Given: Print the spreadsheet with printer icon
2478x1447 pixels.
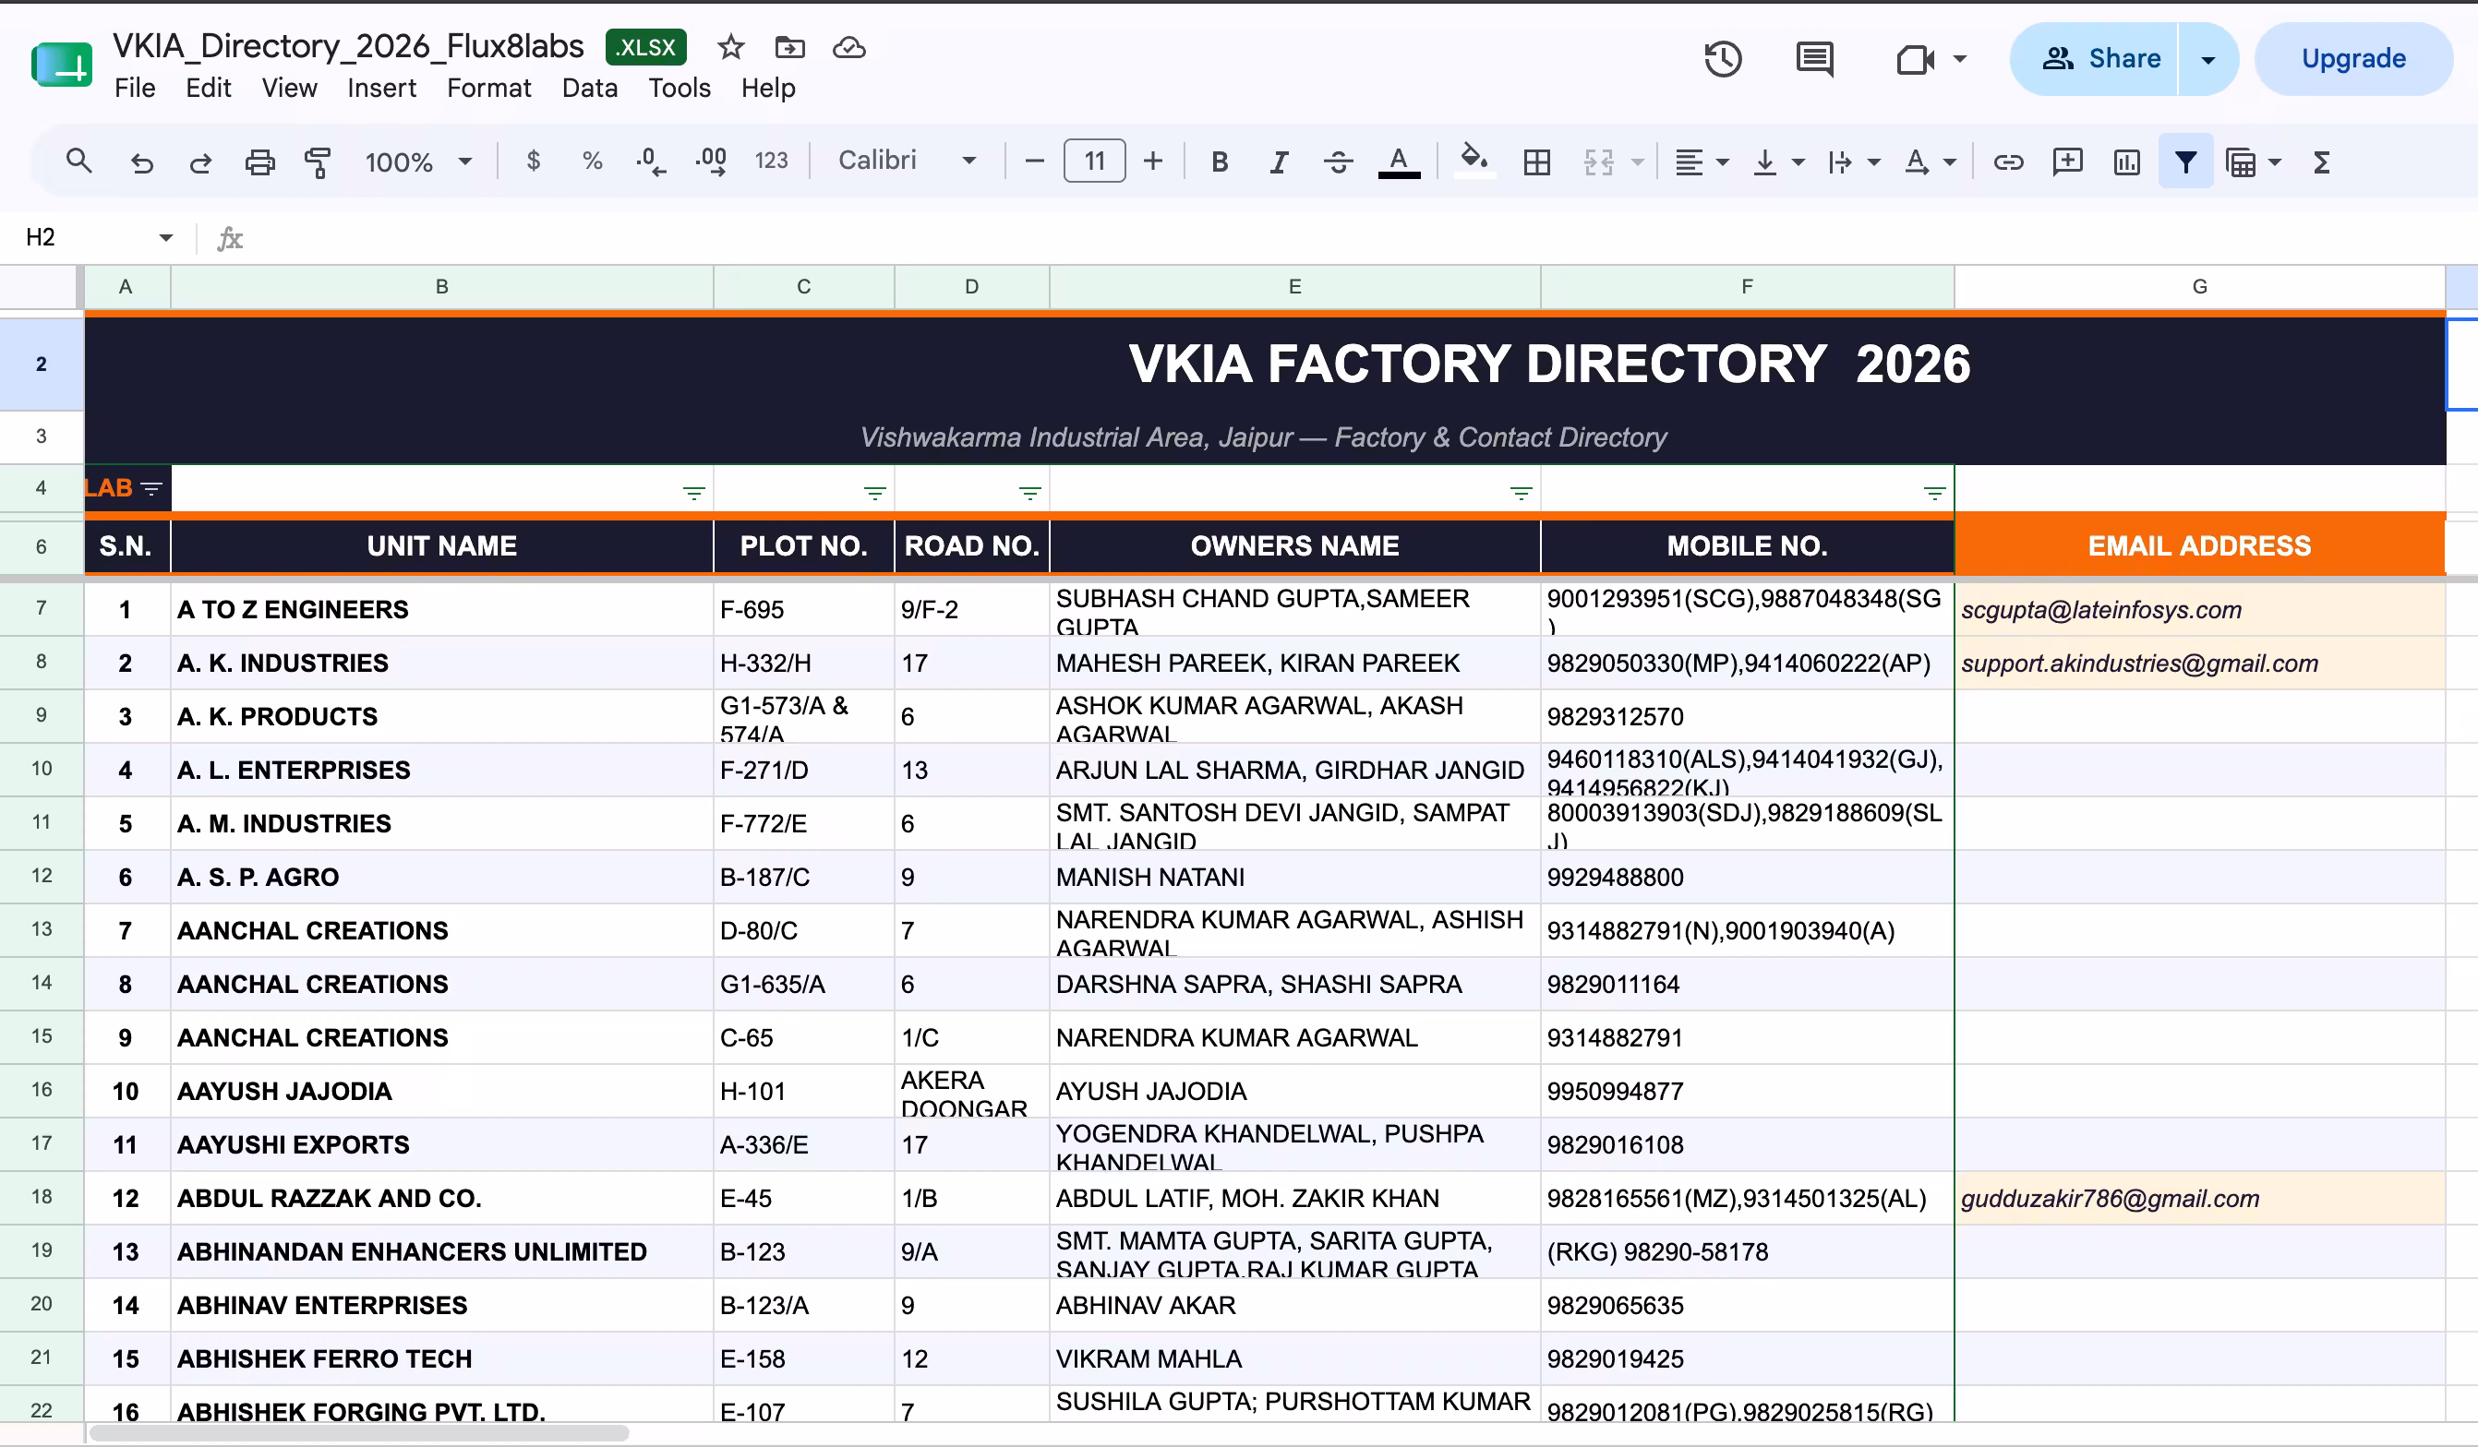Looking at the screenshot, I should pos(259,162).
